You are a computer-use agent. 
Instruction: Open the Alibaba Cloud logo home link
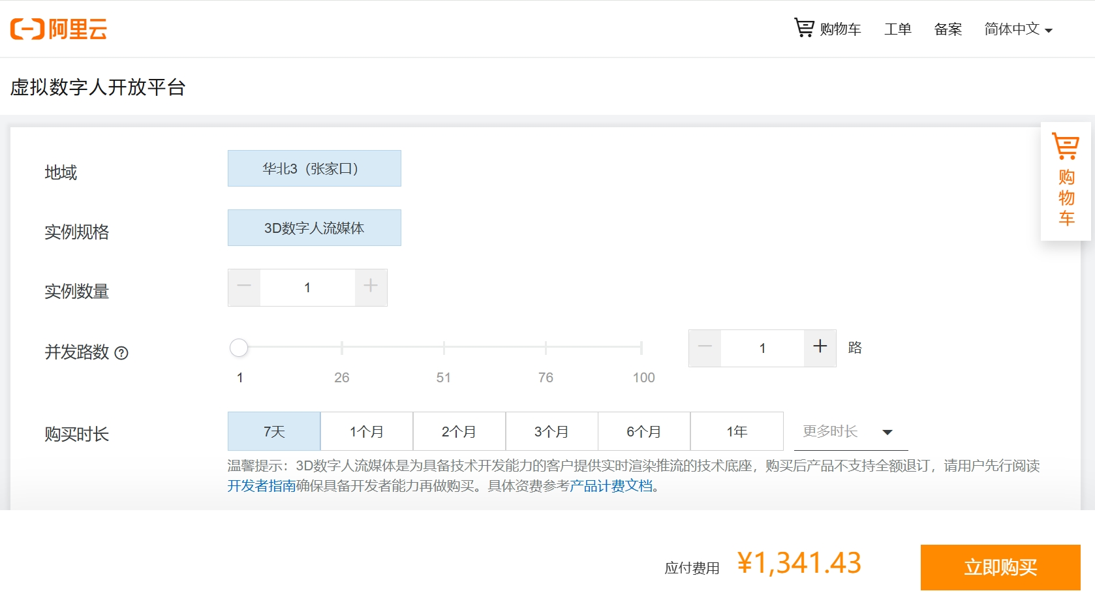(59, 29)
